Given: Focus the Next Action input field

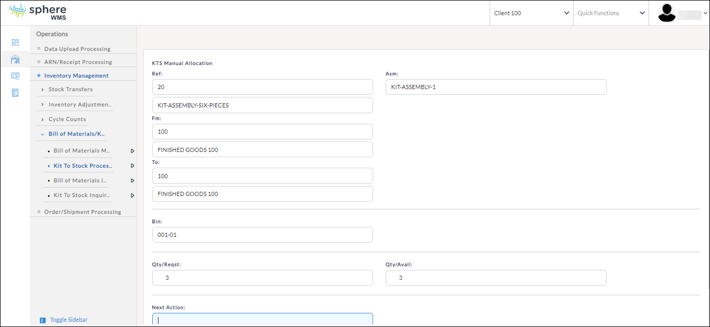Looking at the screenshot, I should tap(262, 320).
